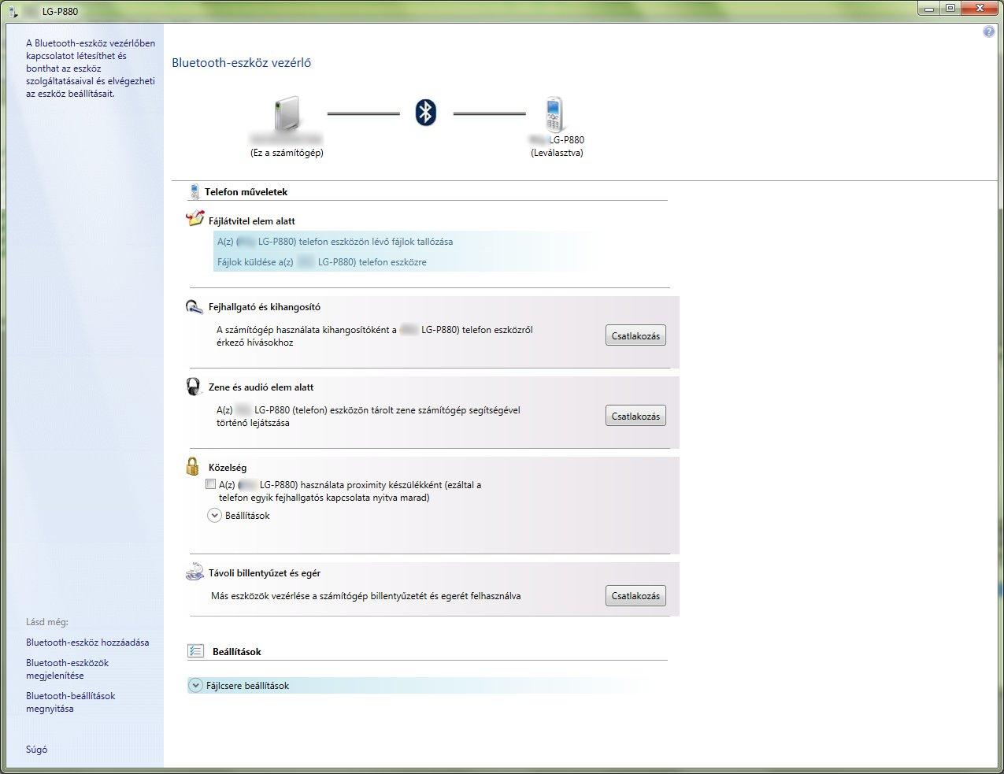Click the Közelség padlock icon
The image size is (1004, 774).
193,466
